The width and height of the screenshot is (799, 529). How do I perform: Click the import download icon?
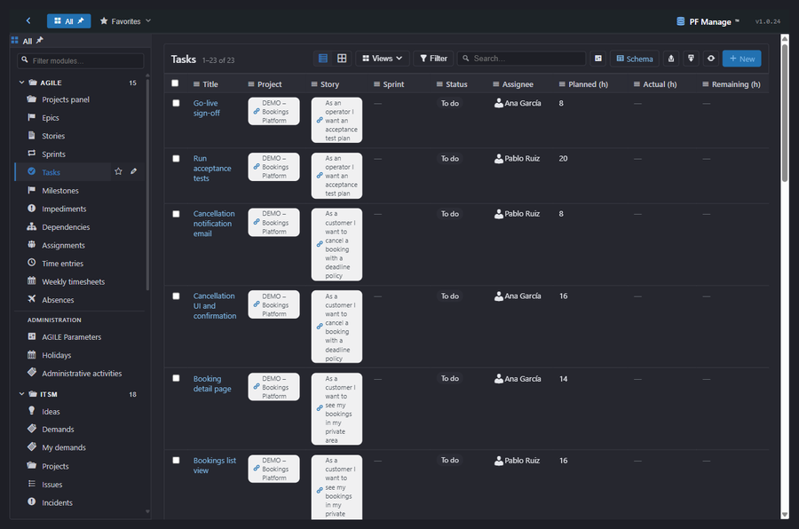[691, 59]
